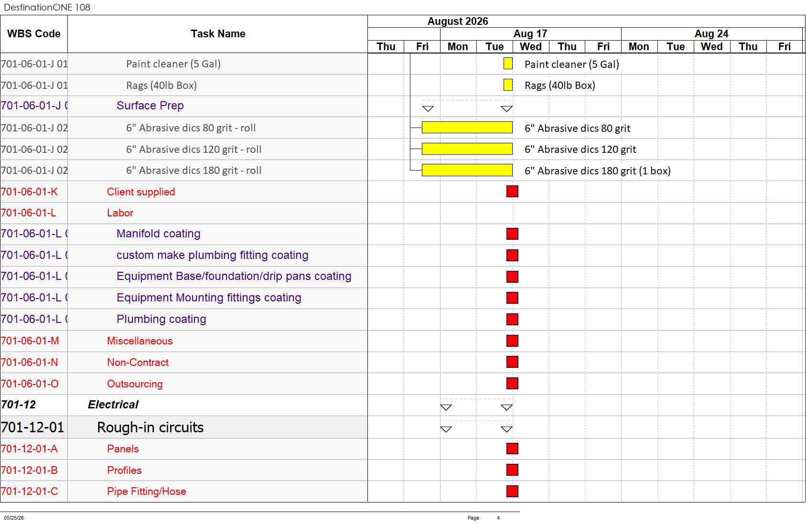The width and height of the screenshot is (806, 524).
Task: Click the Rough-in circuits summary start triangle
Action: tap(446, 429)
